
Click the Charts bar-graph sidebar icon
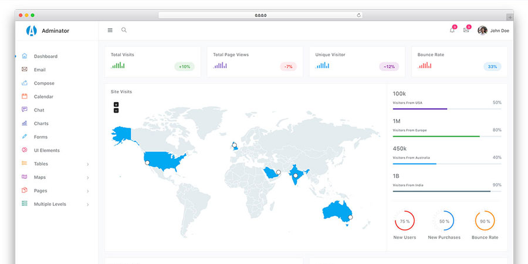(24, 123)
